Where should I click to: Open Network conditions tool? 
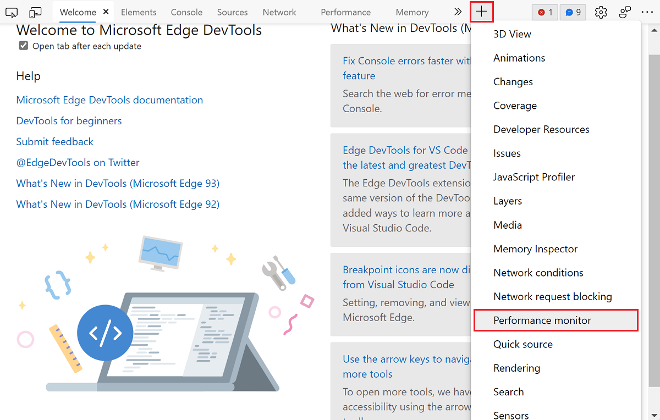556,273
